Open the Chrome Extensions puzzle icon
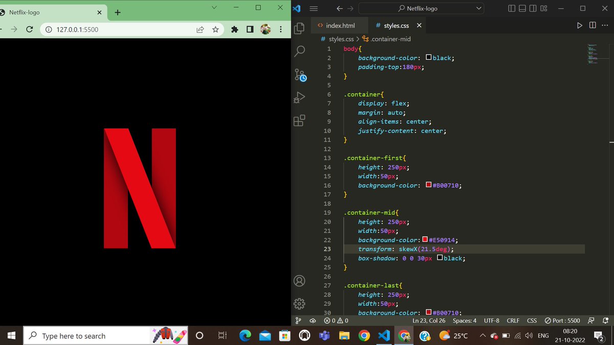 click(x=235, y=30)
